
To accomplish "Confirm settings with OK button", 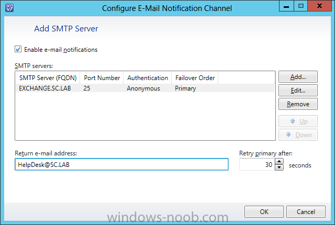I will 264,211.
